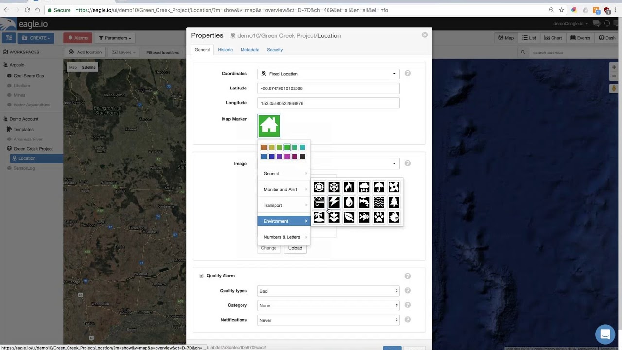Click the magnifier icon beside search address

[x=523, y=52]
